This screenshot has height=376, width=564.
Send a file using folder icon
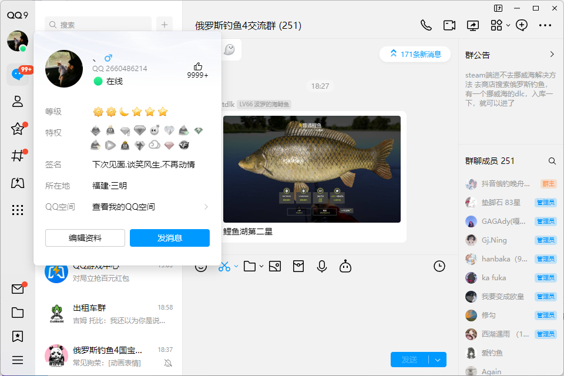tap(250, 267)
